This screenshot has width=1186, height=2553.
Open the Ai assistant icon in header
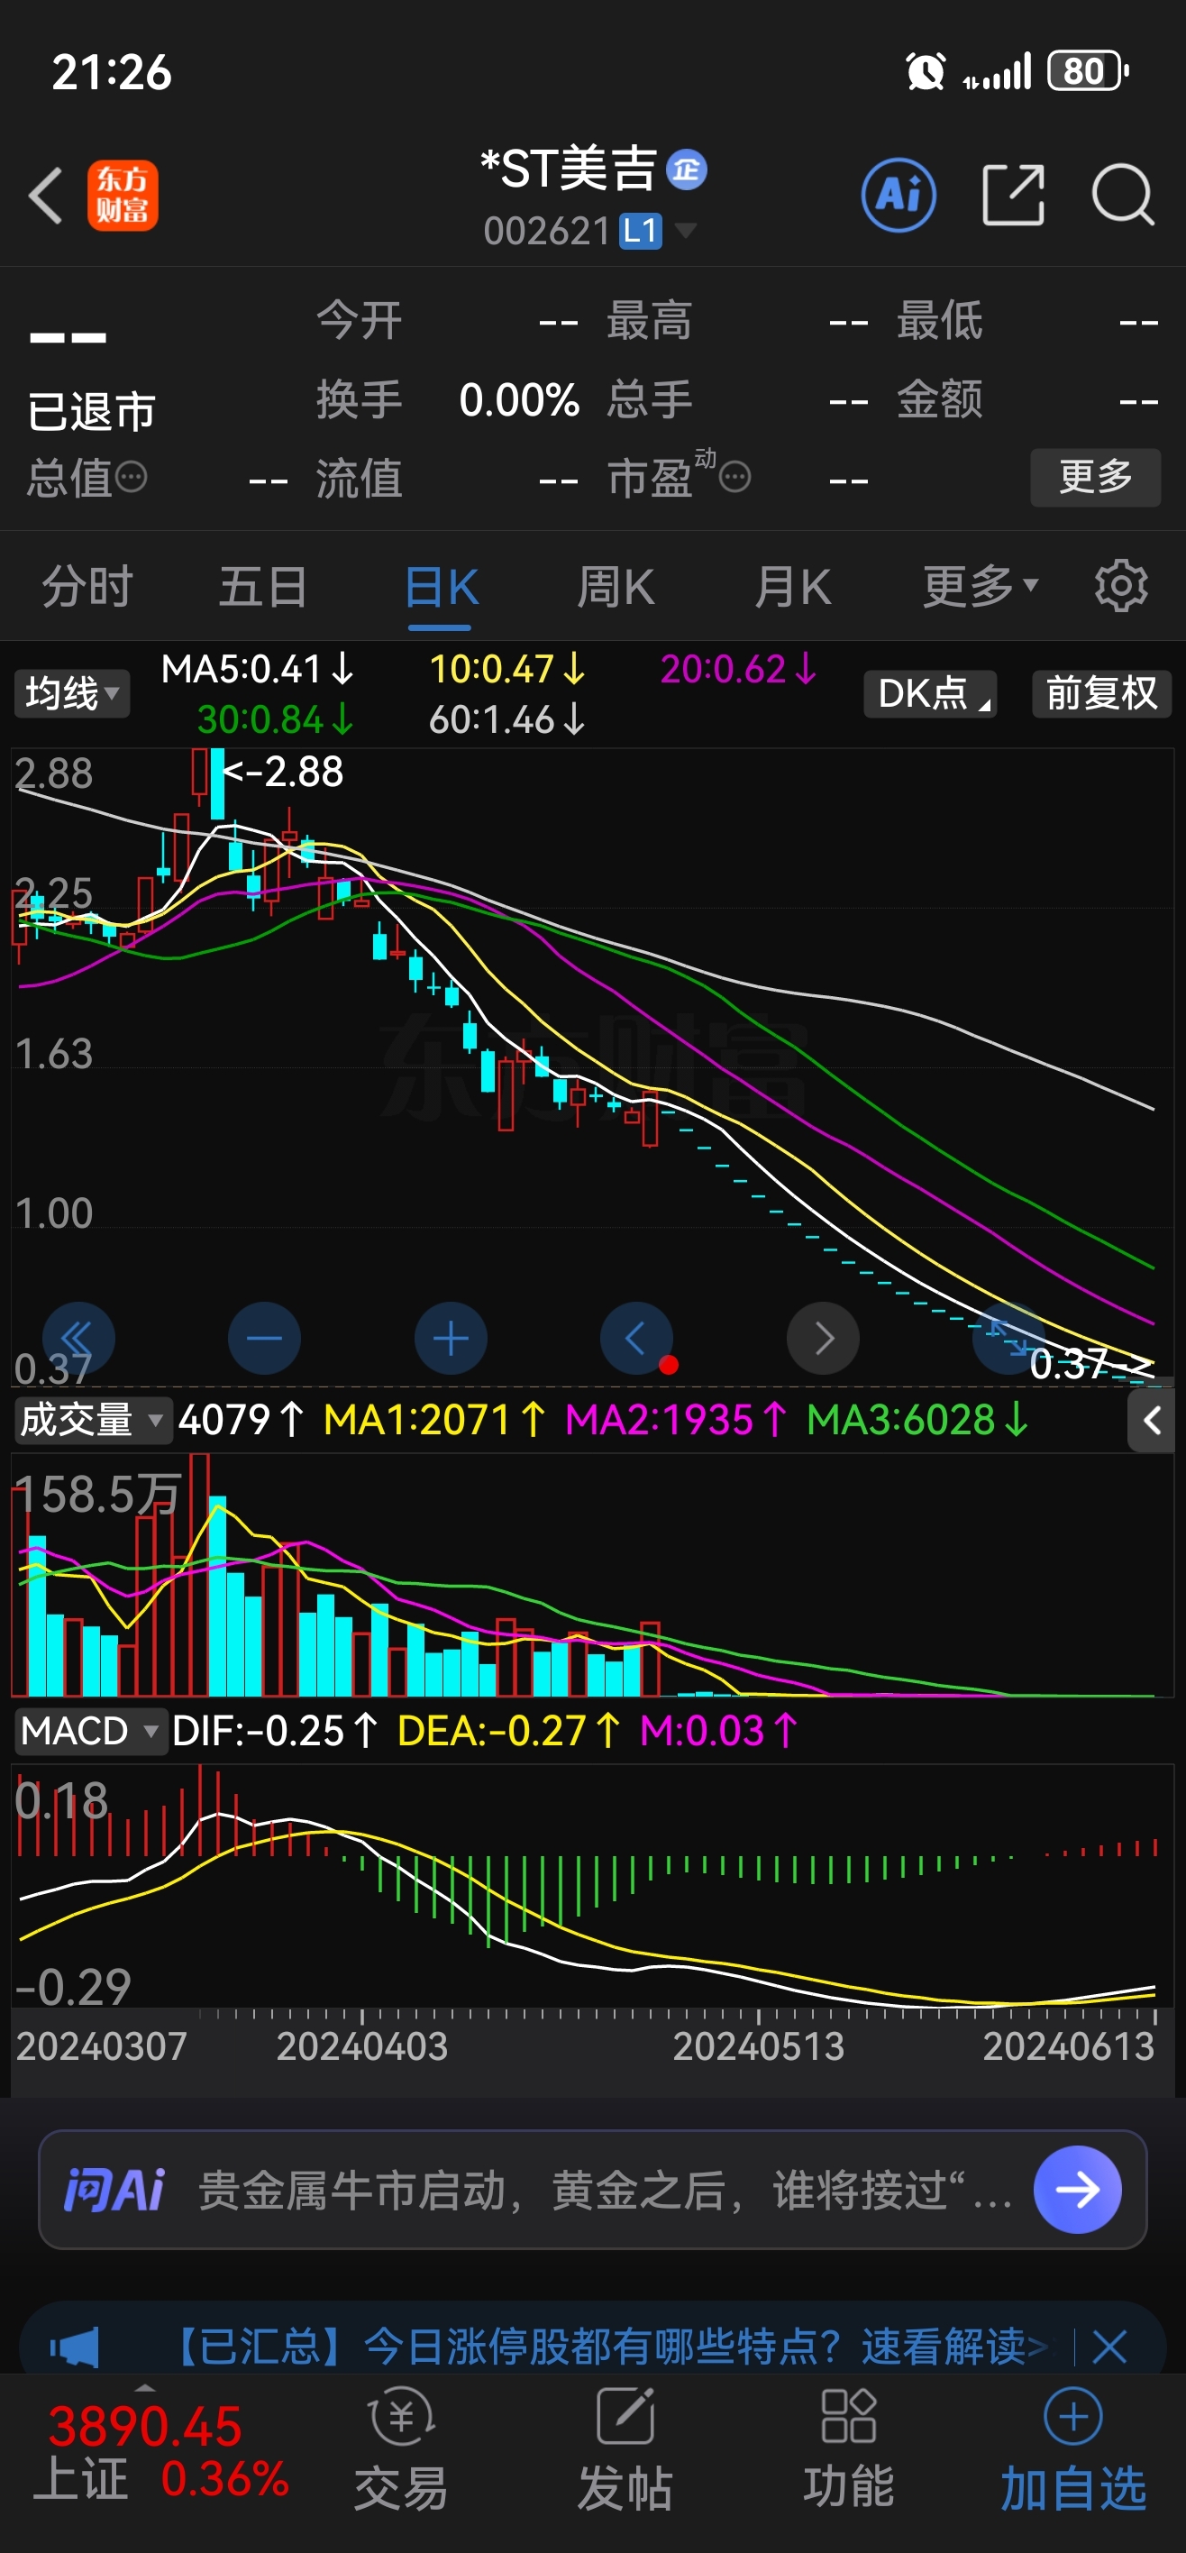(899, 196)
